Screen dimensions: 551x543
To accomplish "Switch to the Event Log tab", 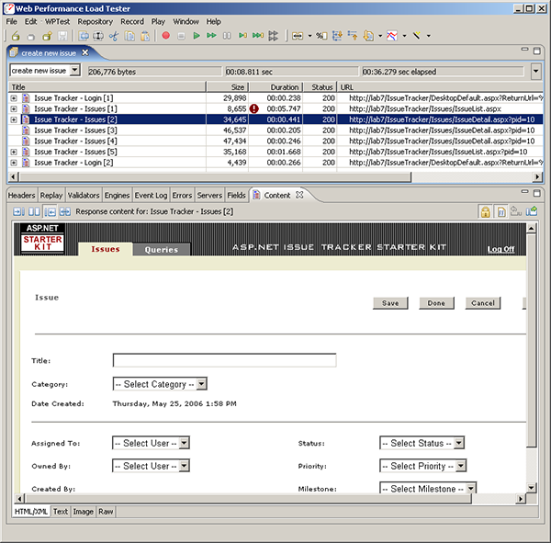I will pos(152,195).
